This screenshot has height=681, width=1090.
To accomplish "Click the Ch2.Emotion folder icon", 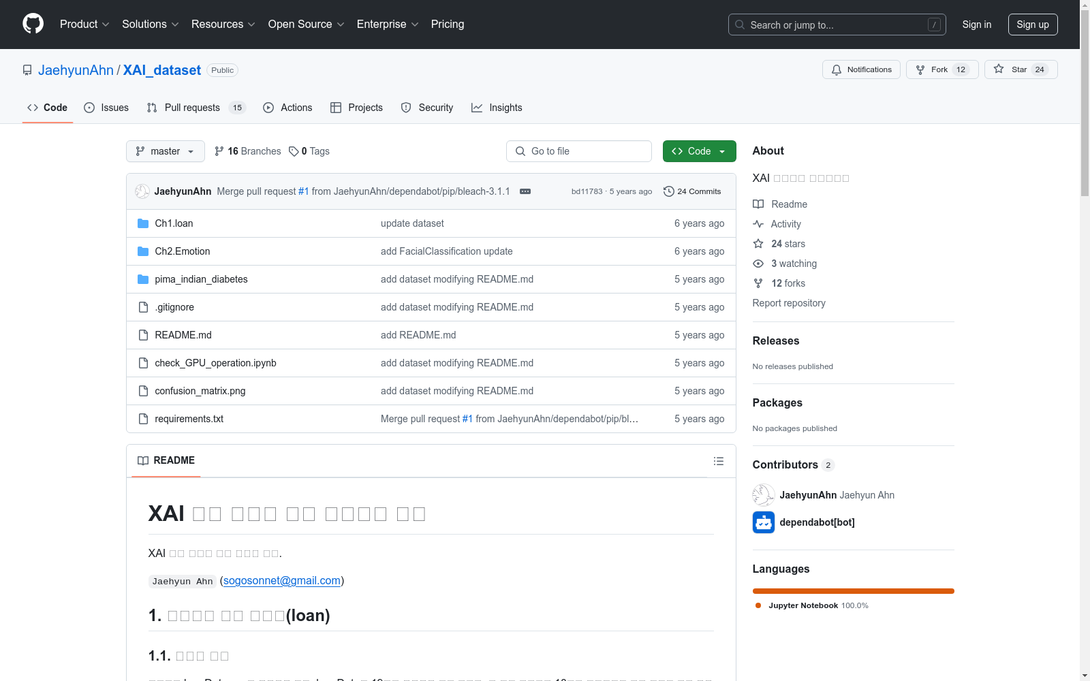I will 143,251.
